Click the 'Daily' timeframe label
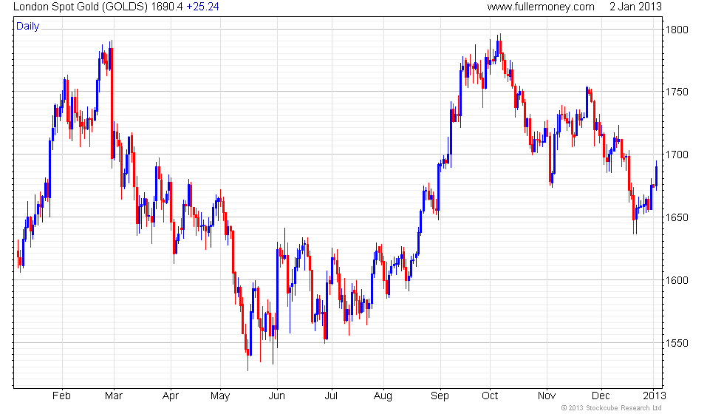Image resolution: width=724 pixels, height=414 pixels. (28, 27)
